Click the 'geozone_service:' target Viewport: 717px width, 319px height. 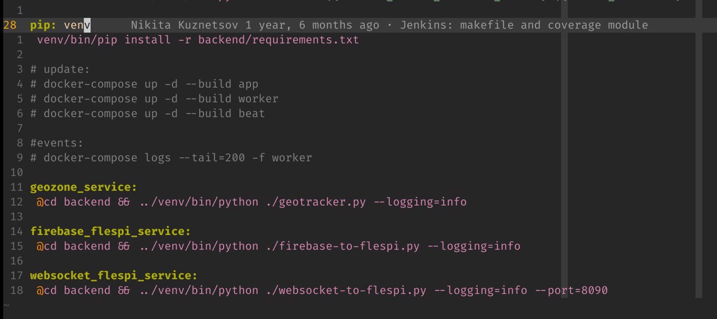[x=83, y=187]
